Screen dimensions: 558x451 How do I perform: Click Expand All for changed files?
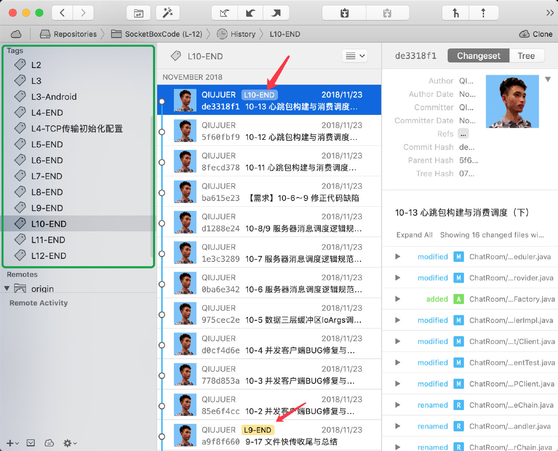click(414, 235)
